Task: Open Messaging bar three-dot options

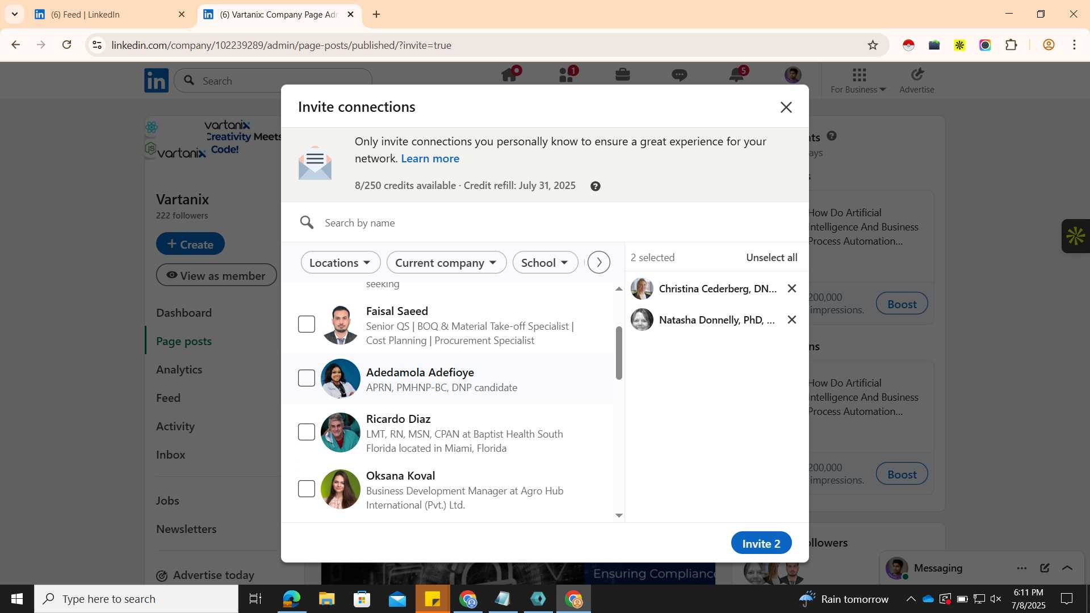Action: click(1022, 568)
